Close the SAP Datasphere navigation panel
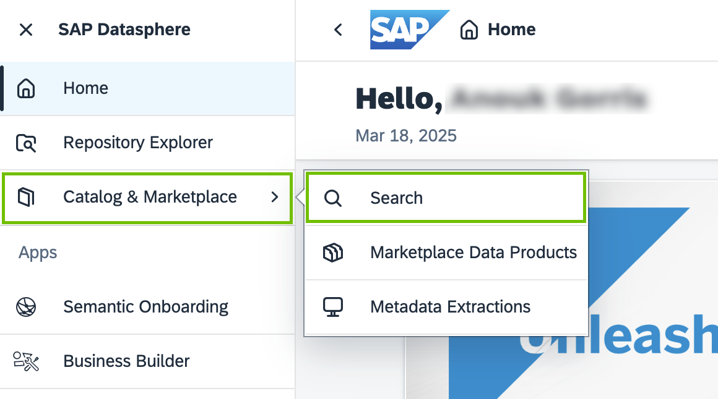Viewport: 718px width, 399px height. tap(26, 30)
